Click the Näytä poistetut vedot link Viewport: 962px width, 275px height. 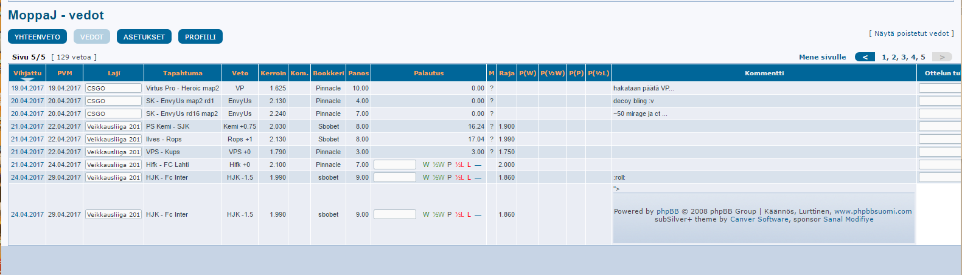coord(911,33)
